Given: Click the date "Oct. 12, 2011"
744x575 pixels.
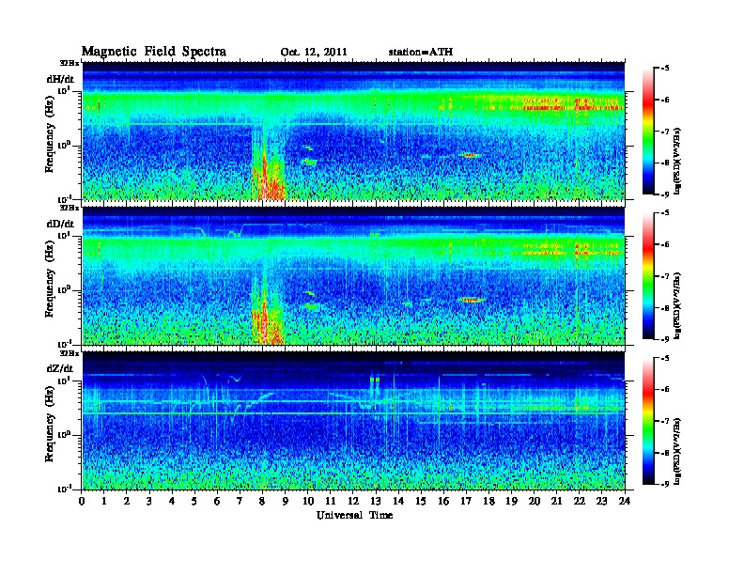Looking at the screenshot, I should pos(314,53).
